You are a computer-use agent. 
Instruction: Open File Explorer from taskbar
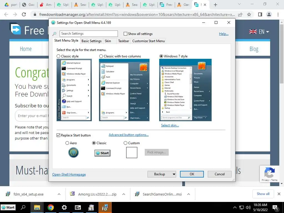tap(37, 207)
